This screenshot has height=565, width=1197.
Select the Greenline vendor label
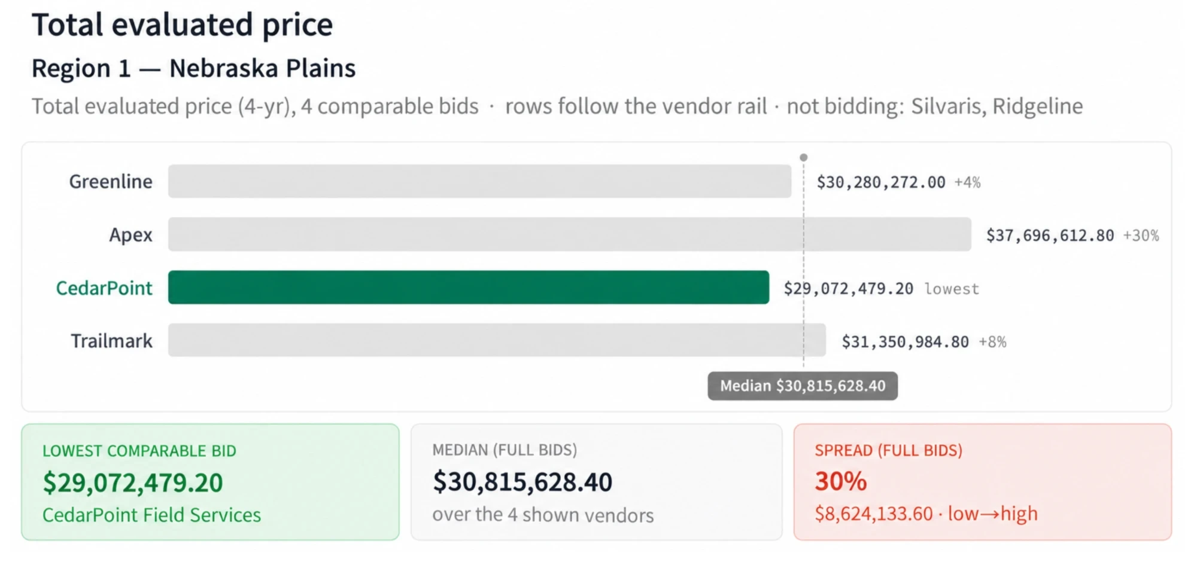pos(111,181)
